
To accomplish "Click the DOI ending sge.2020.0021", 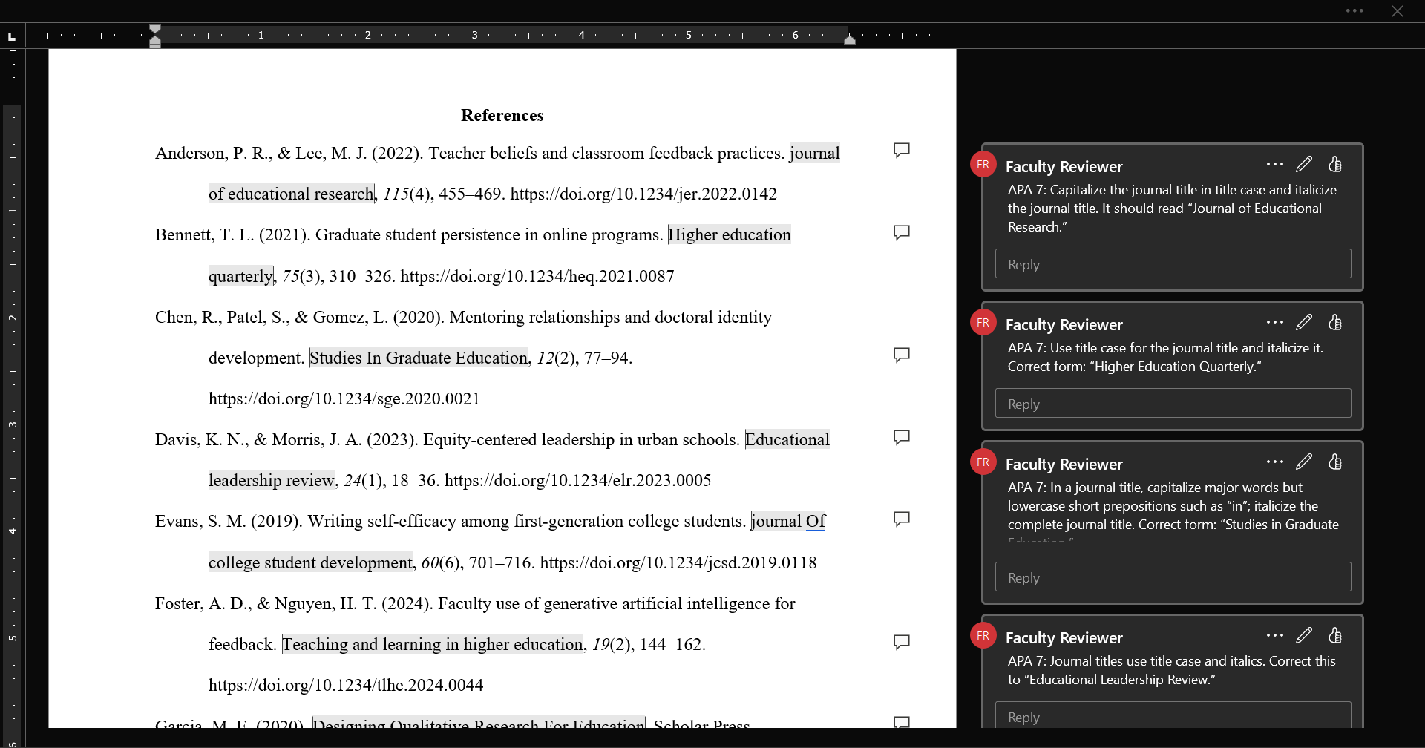I will click(344, 399).
